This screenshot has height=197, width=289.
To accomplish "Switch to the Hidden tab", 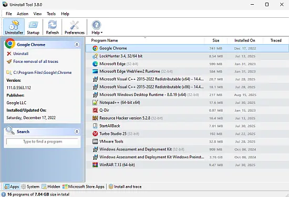I will tap(51, 187).
